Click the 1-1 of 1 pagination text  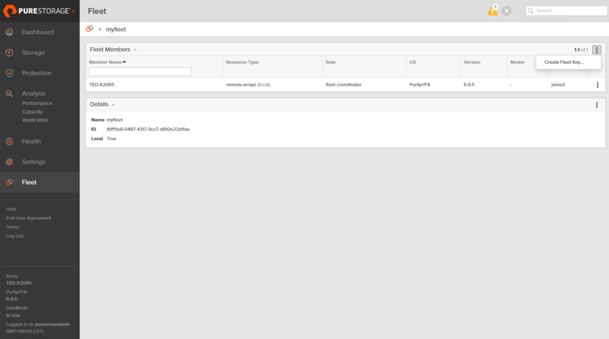coord(581,50)
